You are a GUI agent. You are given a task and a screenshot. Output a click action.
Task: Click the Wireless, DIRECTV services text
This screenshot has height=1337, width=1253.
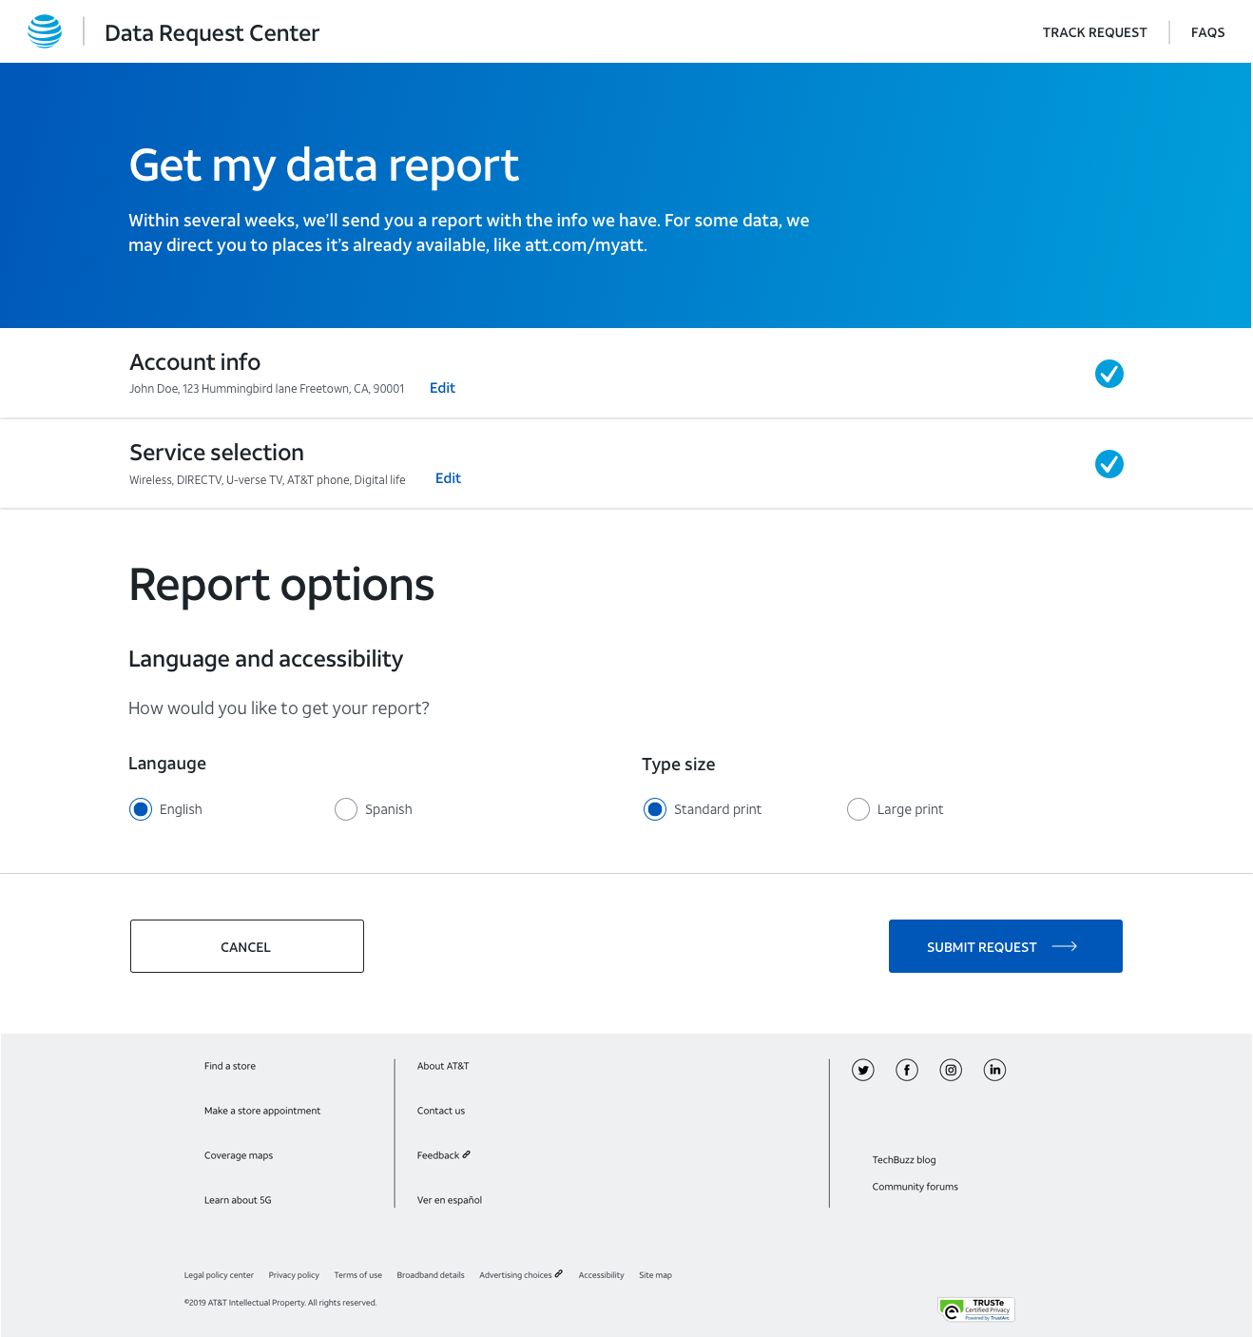[x=267, y=480]
